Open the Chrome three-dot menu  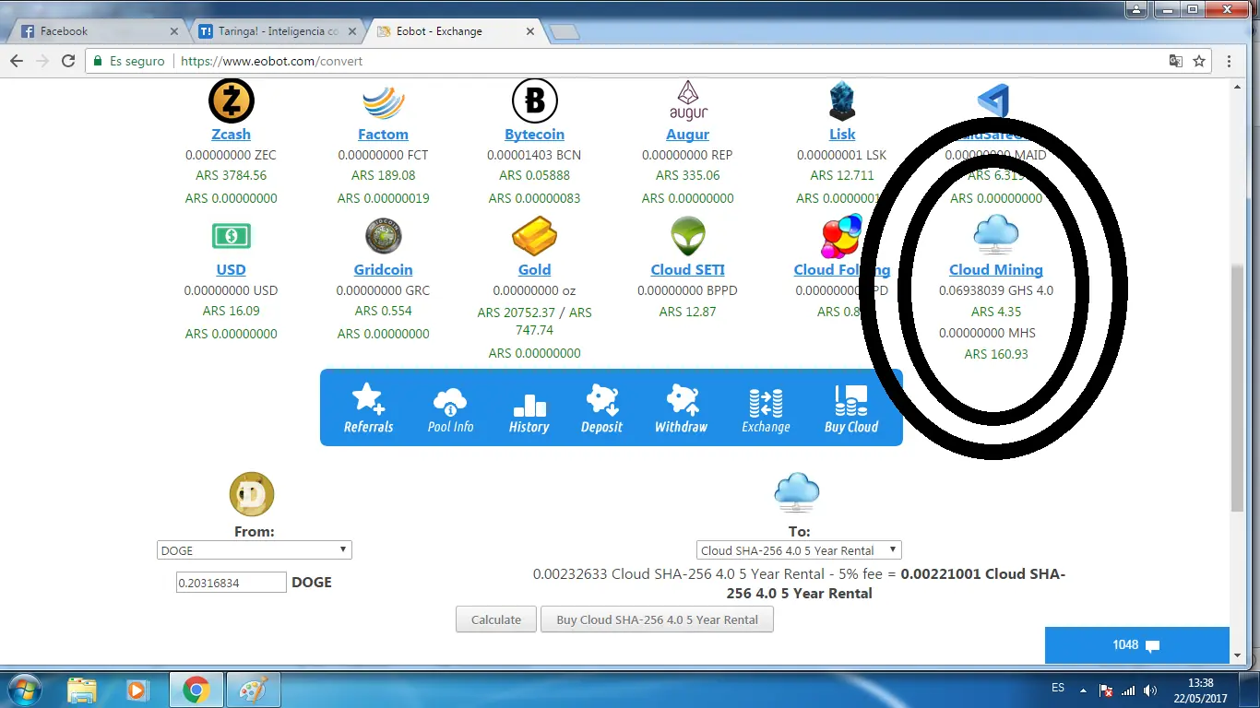(1230, 61)
